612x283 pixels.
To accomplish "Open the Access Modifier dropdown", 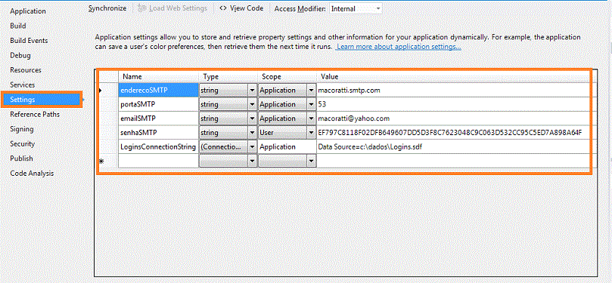I will (x=356, y=8).
